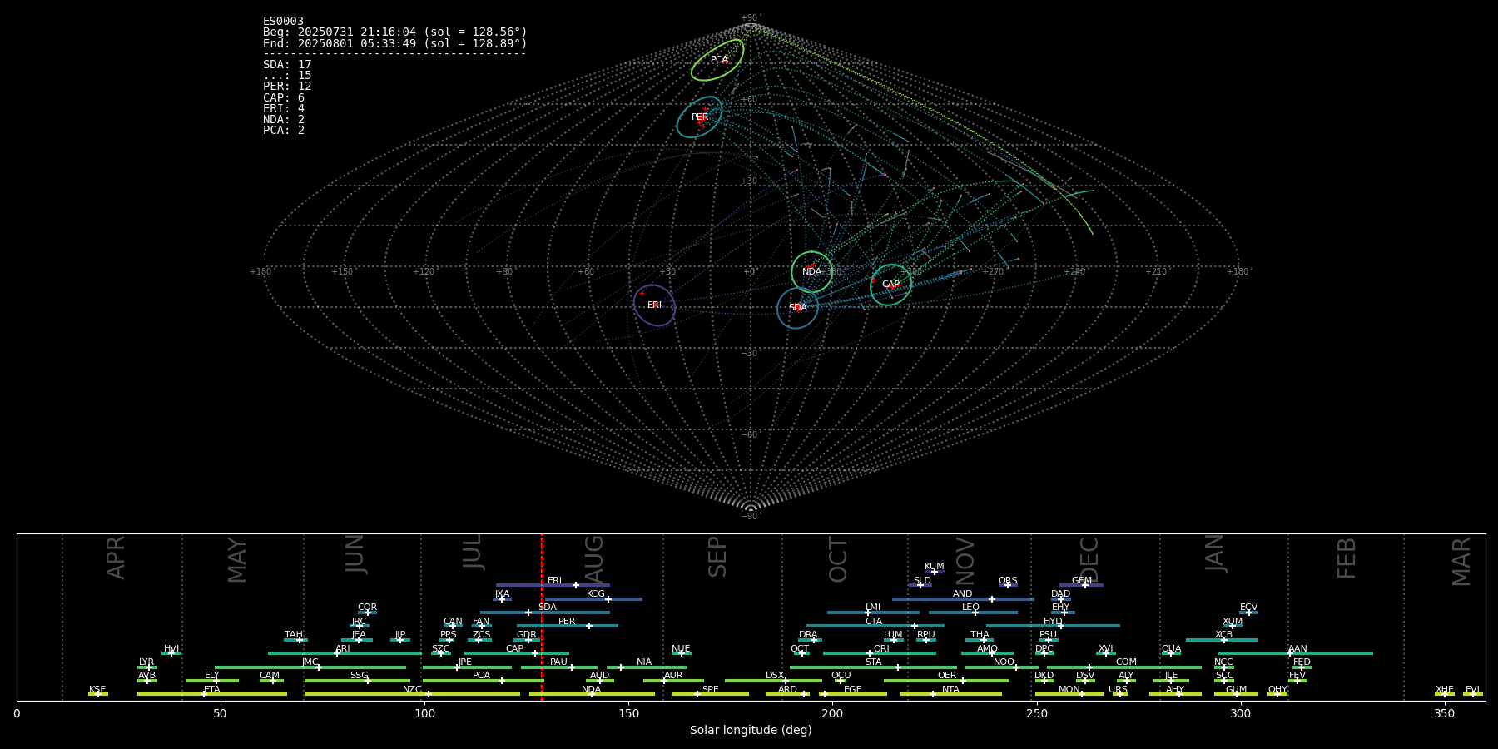Click the URS shower label on timeline
The width and height of the screenshot is (1498, 749).
[1118, 689]
